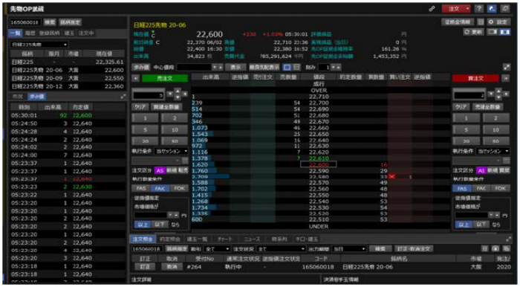Click the 板気配表示 button
Viewport: 520px width, 287px height.
tap(264, 67)
